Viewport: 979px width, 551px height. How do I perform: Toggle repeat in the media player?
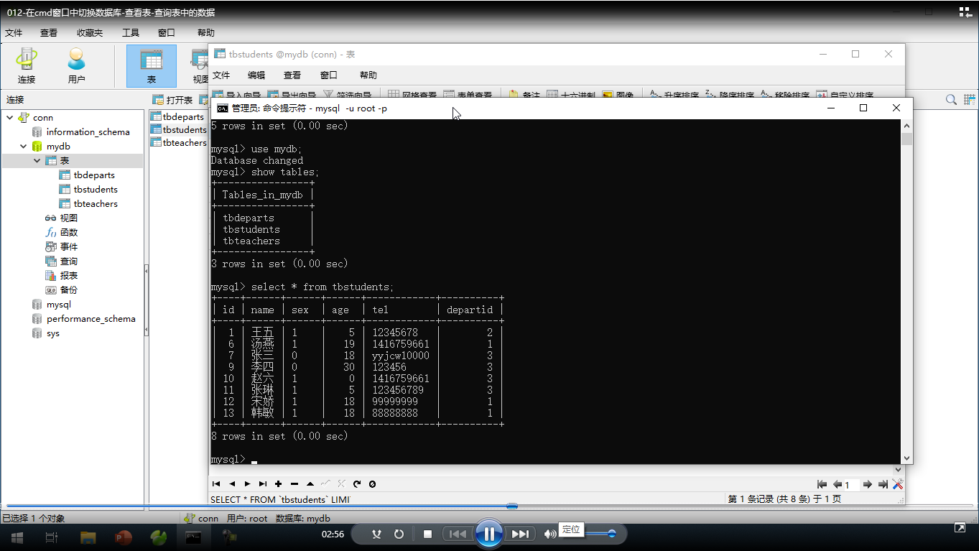click(x=399, y=534)
